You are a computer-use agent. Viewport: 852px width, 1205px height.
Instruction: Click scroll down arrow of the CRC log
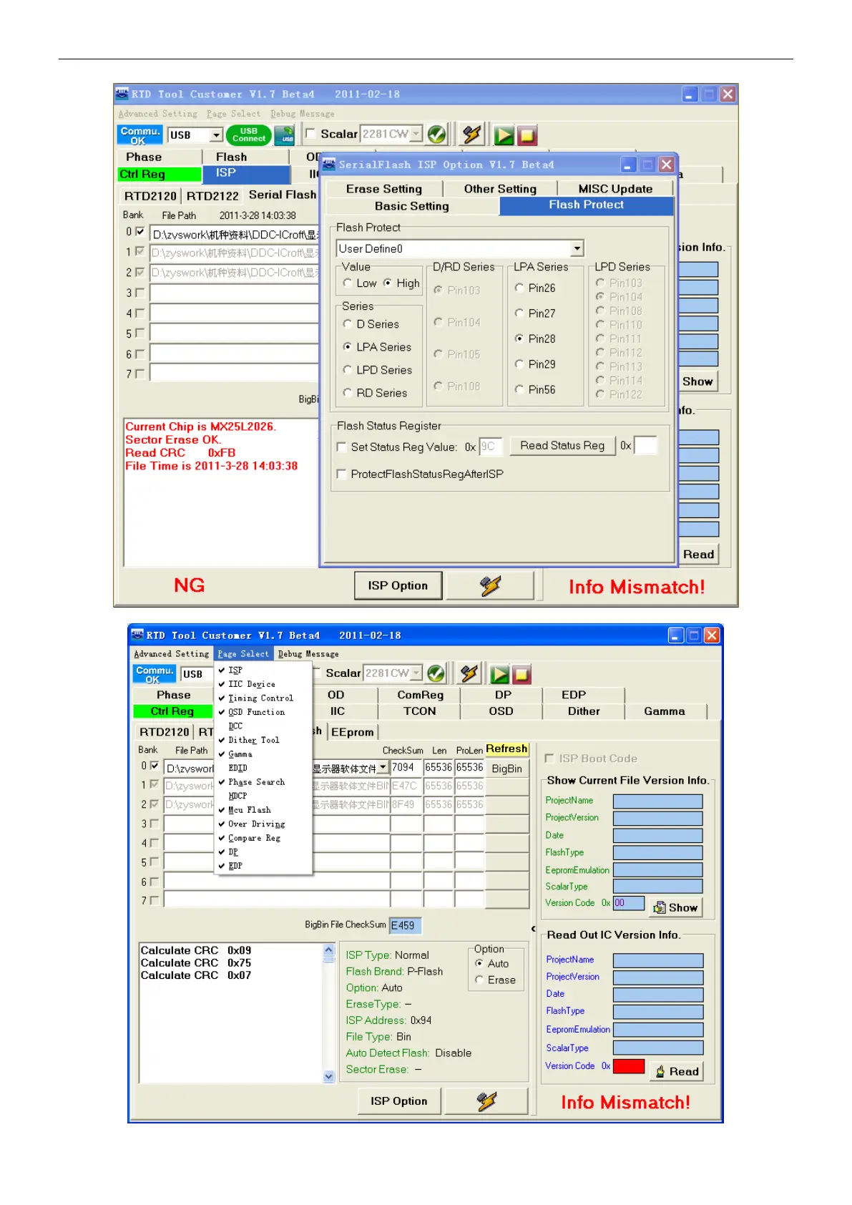(x=329, y=1075)
